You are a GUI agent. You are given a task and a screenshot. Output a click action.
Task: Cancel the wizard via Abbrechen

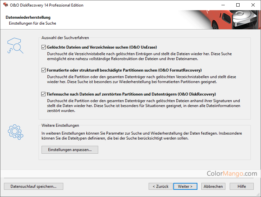coord(213,186)
